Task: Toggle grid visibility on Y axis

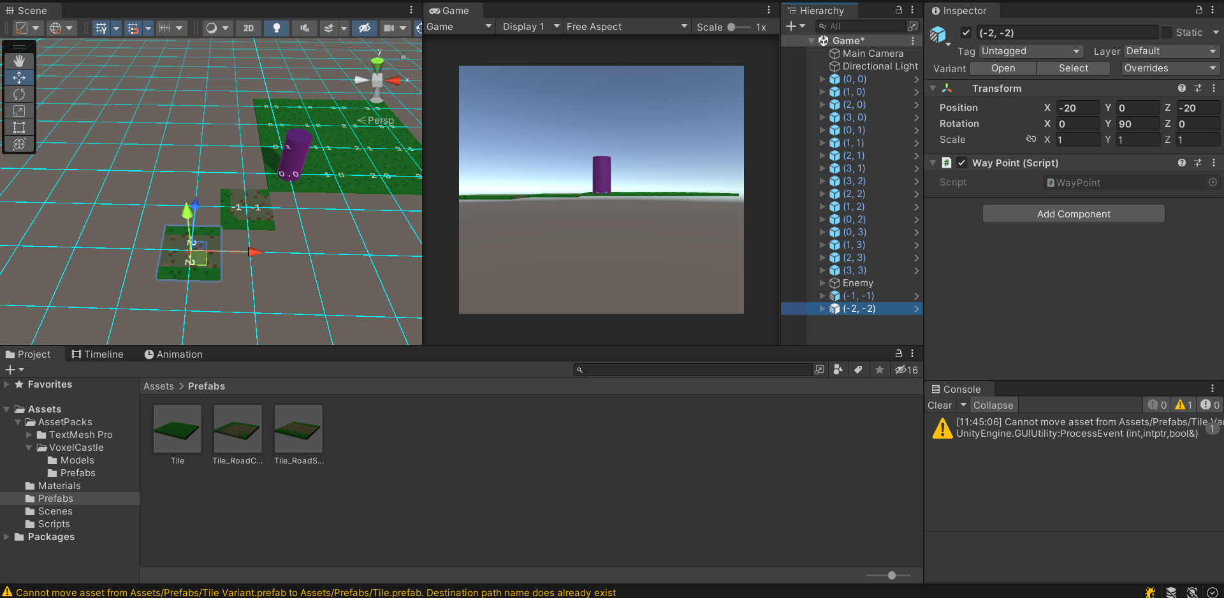Action: [101, 28]
